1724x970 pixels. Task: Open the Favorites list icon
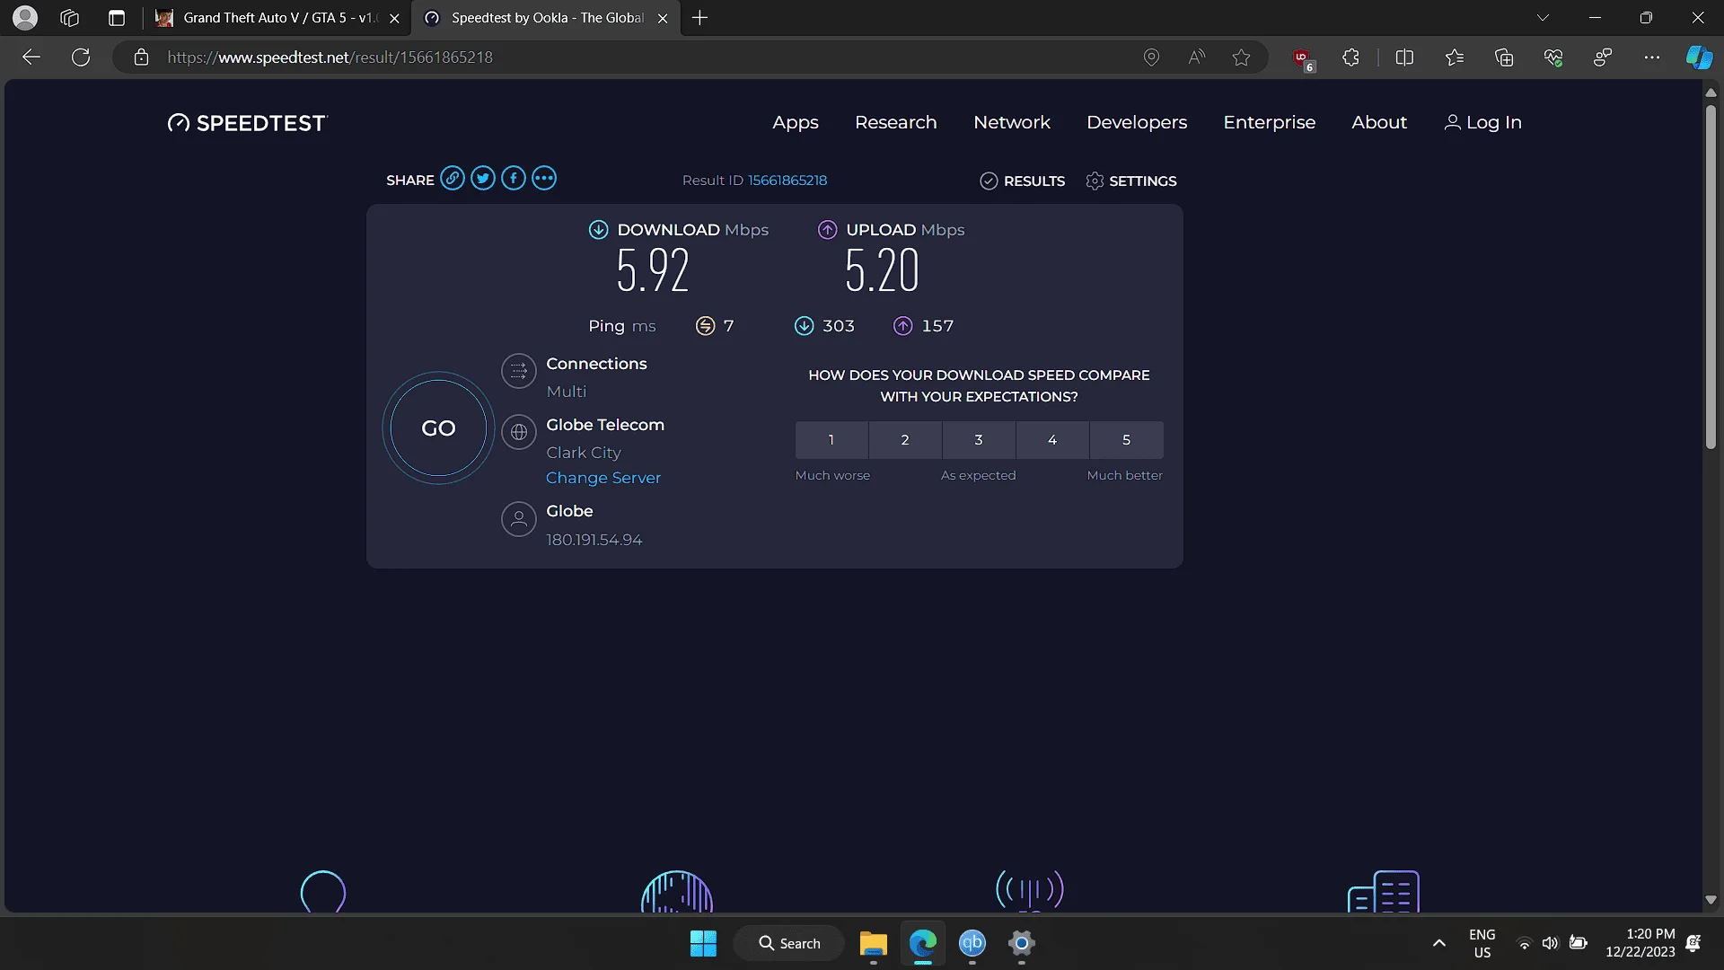pos(1455,57)
